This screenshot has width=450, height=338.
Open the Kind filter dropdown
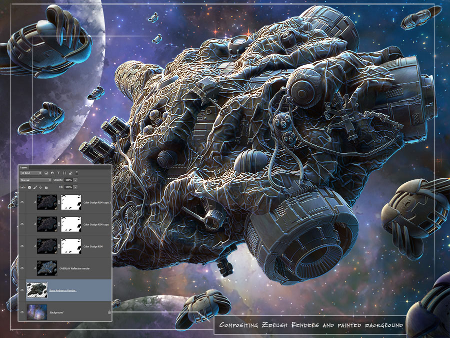coord(30,173)
